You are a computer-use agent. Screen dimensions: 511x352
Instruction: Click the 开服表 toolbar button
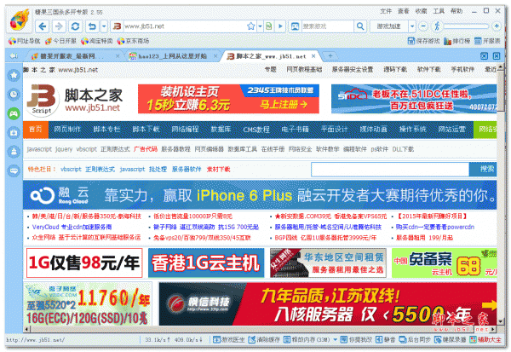coord(487,41)
